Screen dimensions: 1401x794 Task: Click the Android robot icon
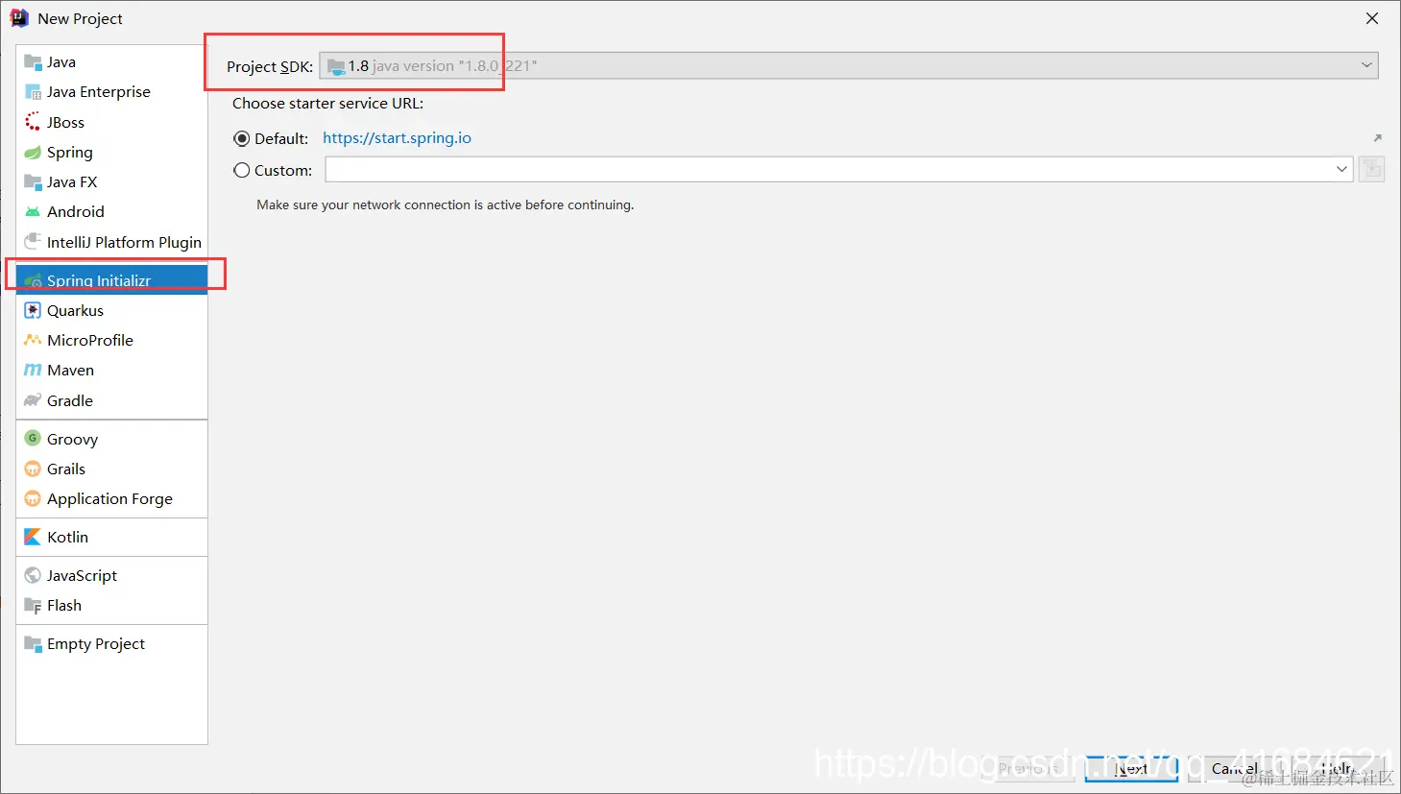coord(33,212)
